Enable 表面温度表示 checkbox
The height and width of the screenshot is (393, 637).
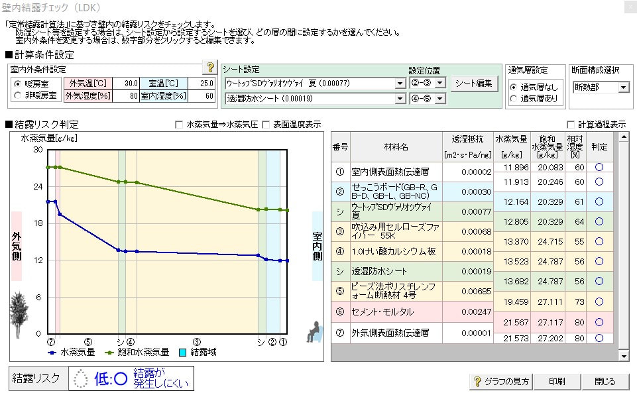[266, 125]
